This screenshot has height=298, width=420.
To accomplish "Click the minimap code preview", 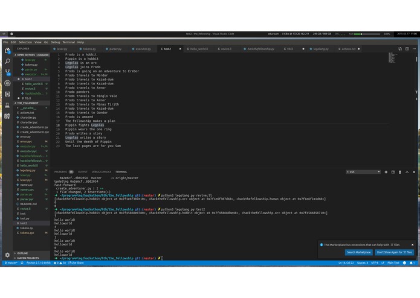I will click(393, 58).
